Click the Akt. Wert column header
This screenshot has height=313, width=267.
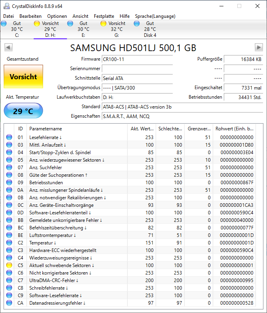141,129
